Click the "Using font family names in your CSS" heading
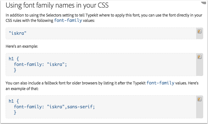 click(57, 6)
